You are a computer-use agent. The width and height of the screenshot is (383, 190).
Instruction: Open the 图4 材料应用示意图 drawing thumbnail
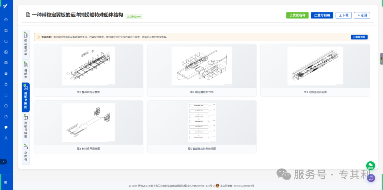click(x=88, y=123)
